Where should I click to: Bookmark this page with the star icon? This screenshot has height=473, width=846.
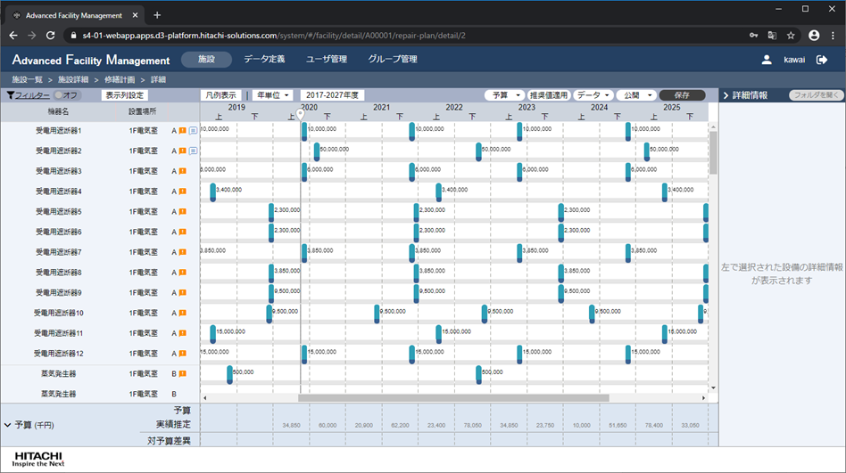pyautogui.click(x=791, y=36)
